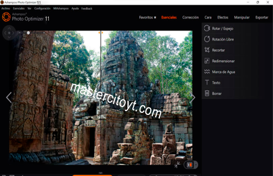Open the Configuración menu
The height and width of the screenshot is (176, 273).
click(x=43, y=8)
